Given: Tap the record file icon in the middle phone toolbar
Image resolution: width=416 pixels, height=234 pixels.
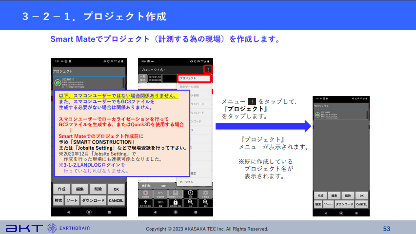Looking at the screenshot, I should [176, 194].
